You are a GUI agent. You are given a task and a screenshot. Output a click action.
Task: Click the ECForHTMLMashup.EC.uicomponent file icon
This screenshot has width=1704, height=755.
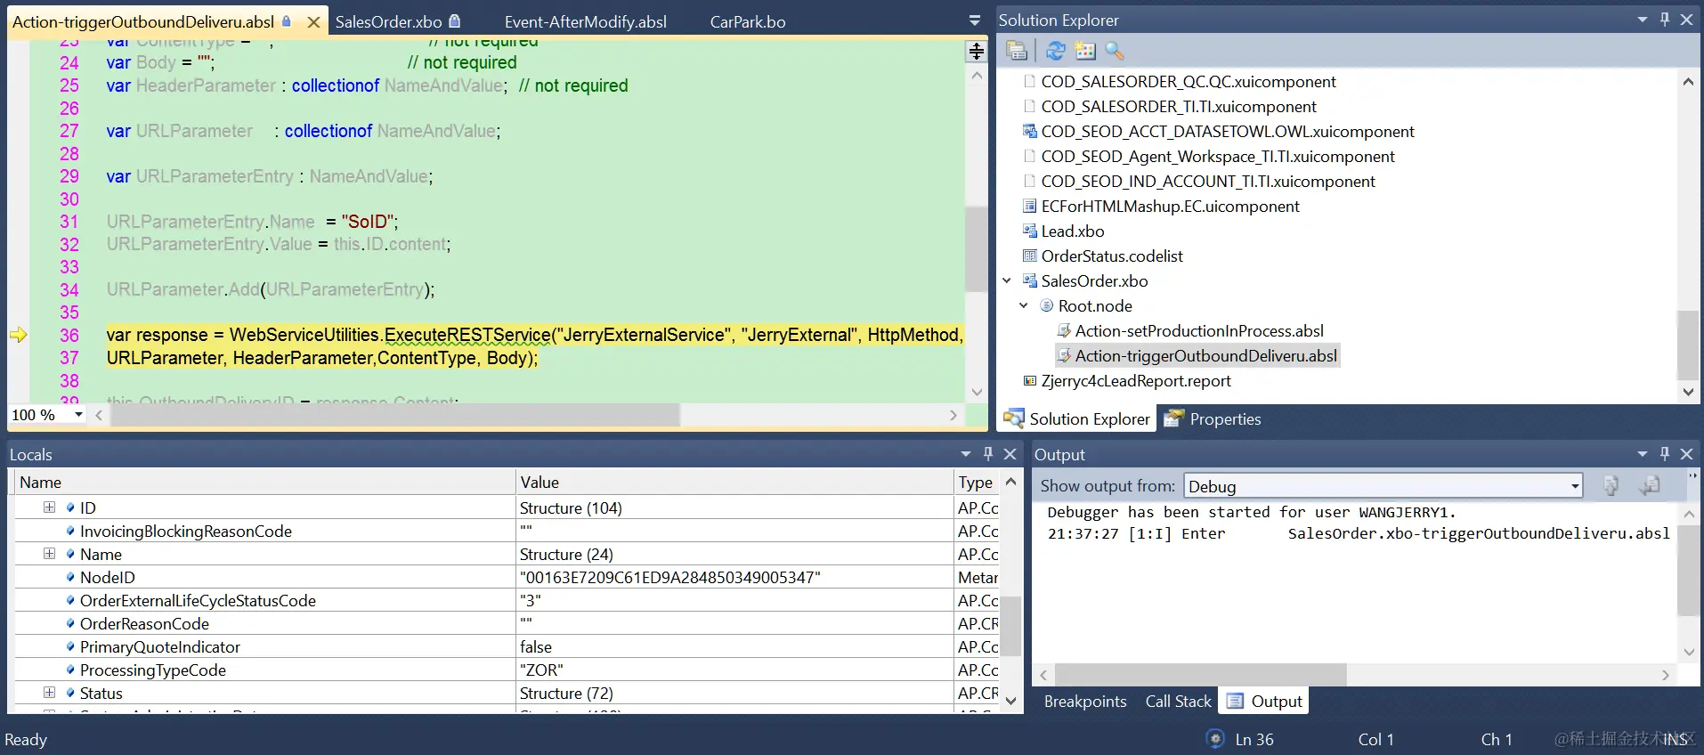click(x=1029, y=206)
